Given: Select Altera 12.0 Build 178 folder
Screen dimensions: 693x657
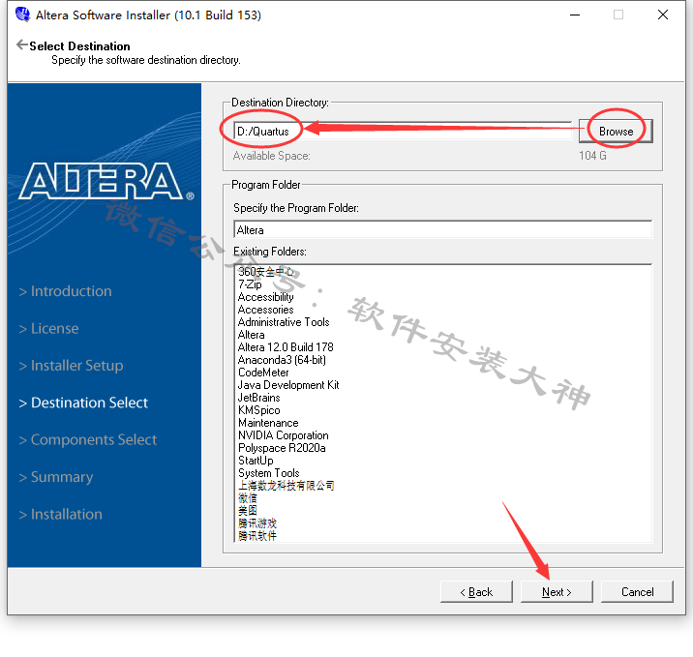Looking at the screenshot, I should tap(286, 347).
